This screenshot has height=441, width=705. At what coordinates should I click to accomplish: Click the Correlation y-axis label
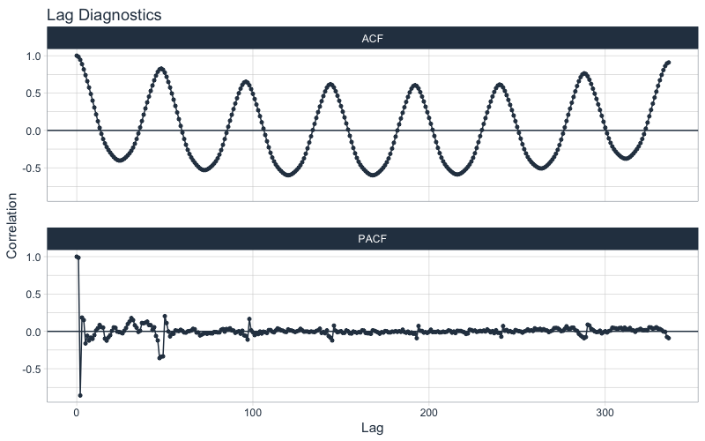click(x=11, y=226)
